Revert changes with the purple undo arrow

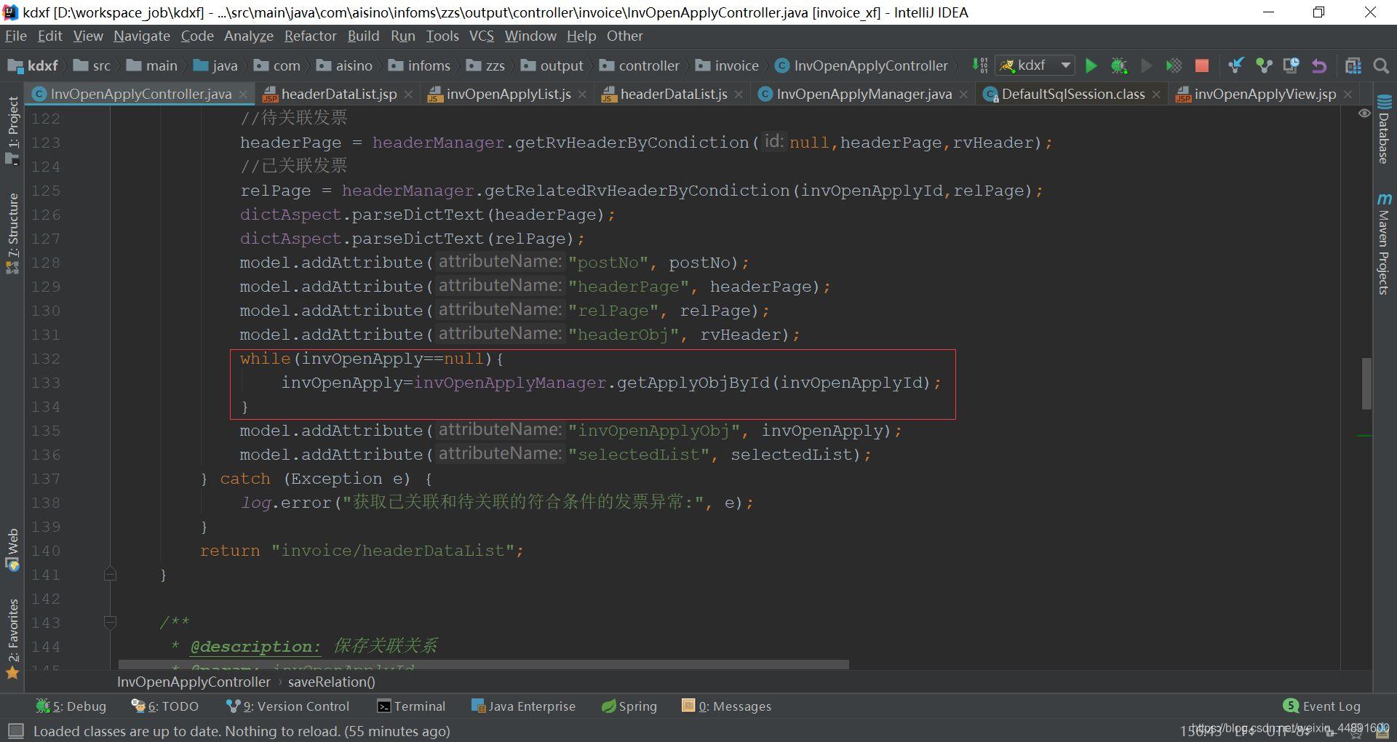(x=1318, y=66)
